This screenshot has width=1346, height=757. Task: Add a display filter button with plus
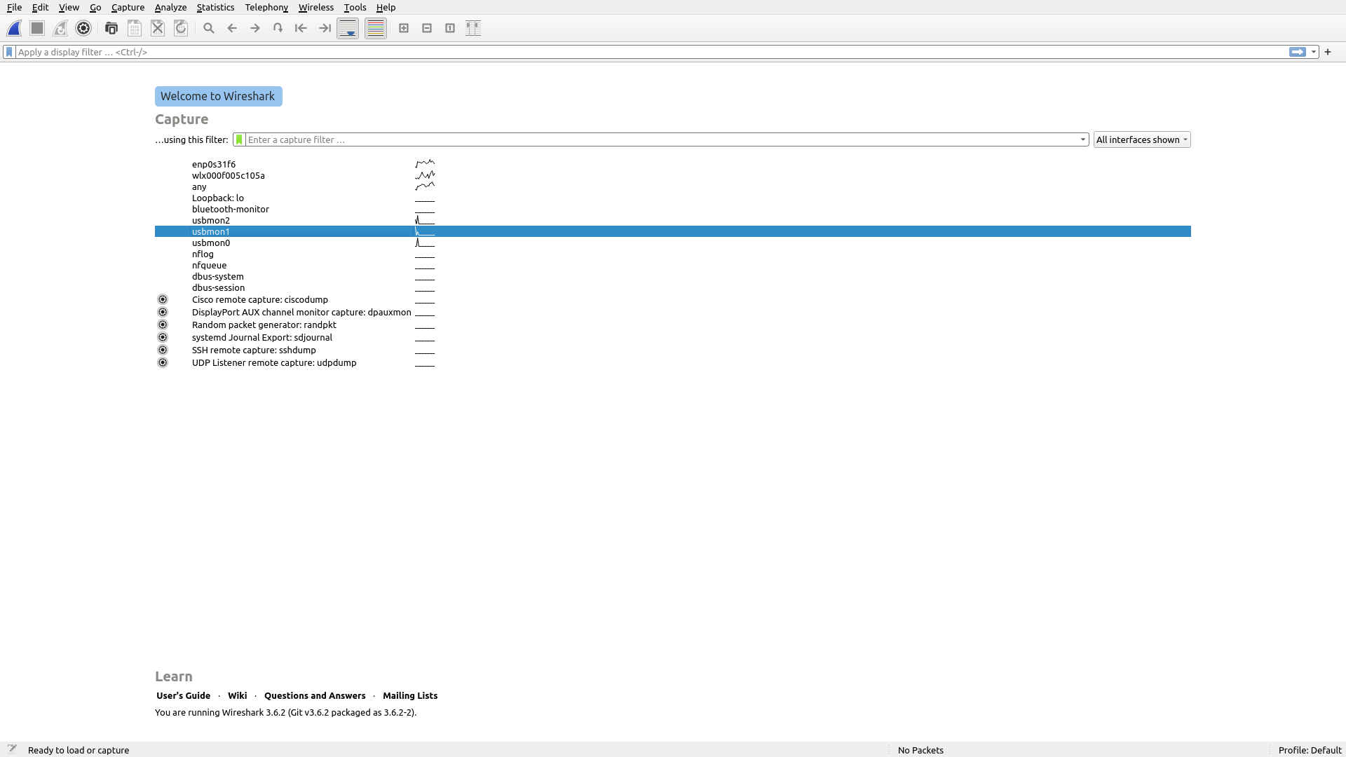[x=1328, y=52]
